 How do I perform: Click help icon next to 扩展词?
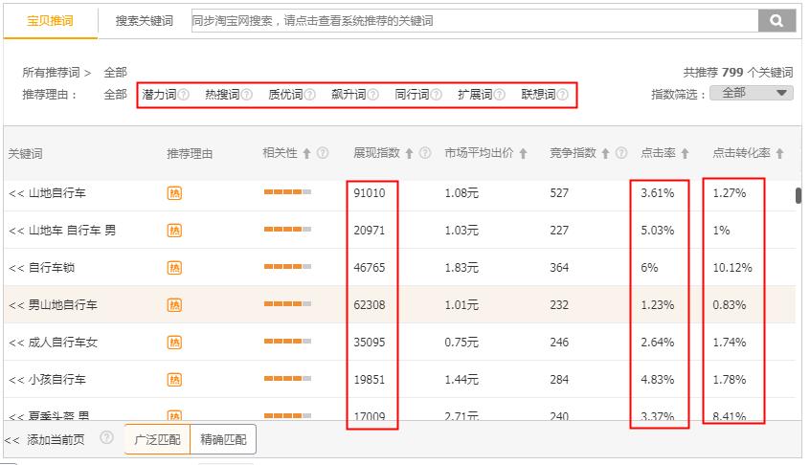[x=500, y=95]
